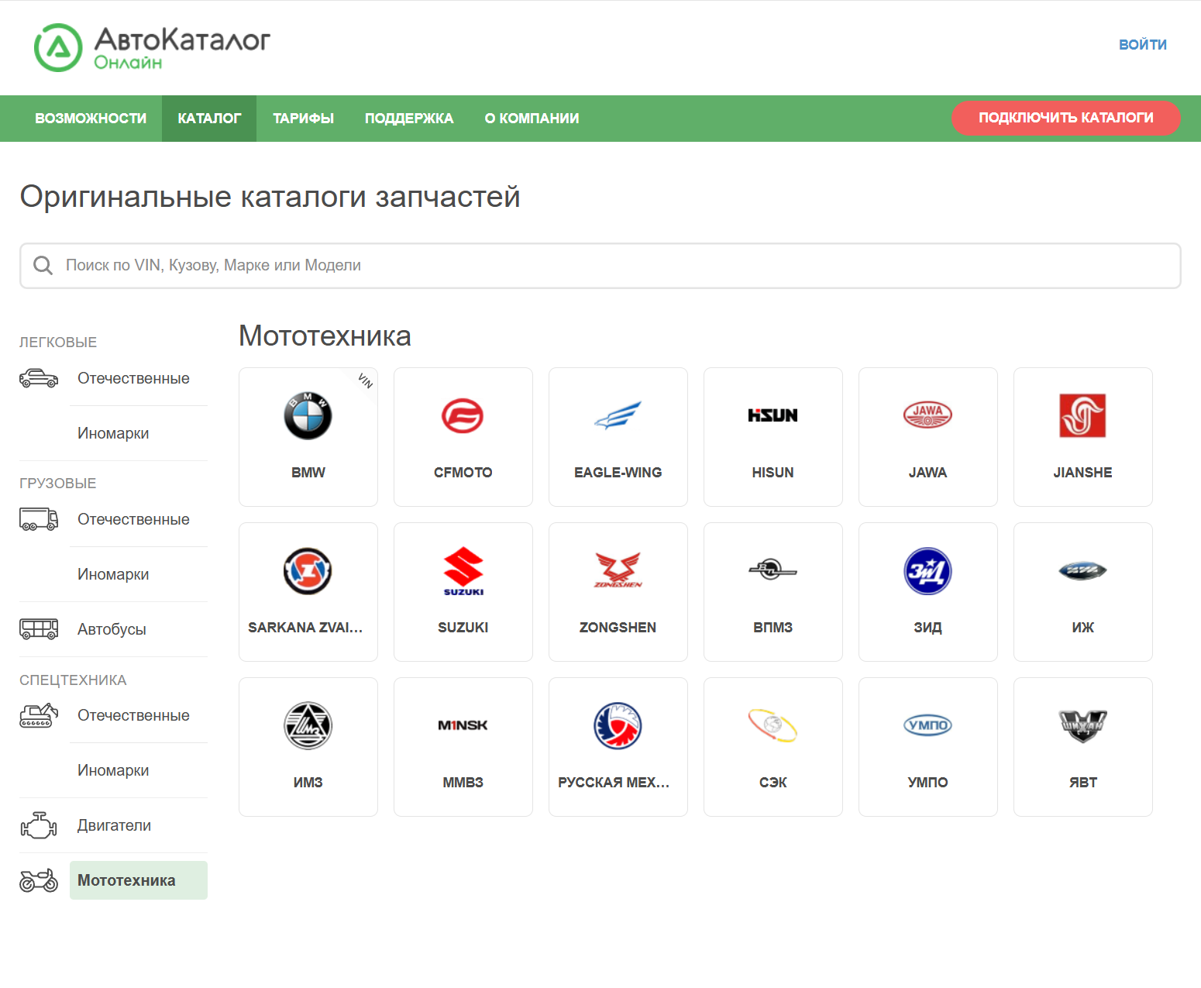Click the passenger car sidebar icon
The width and height of the screenshot is (1201, 988).
pos(39,378)
